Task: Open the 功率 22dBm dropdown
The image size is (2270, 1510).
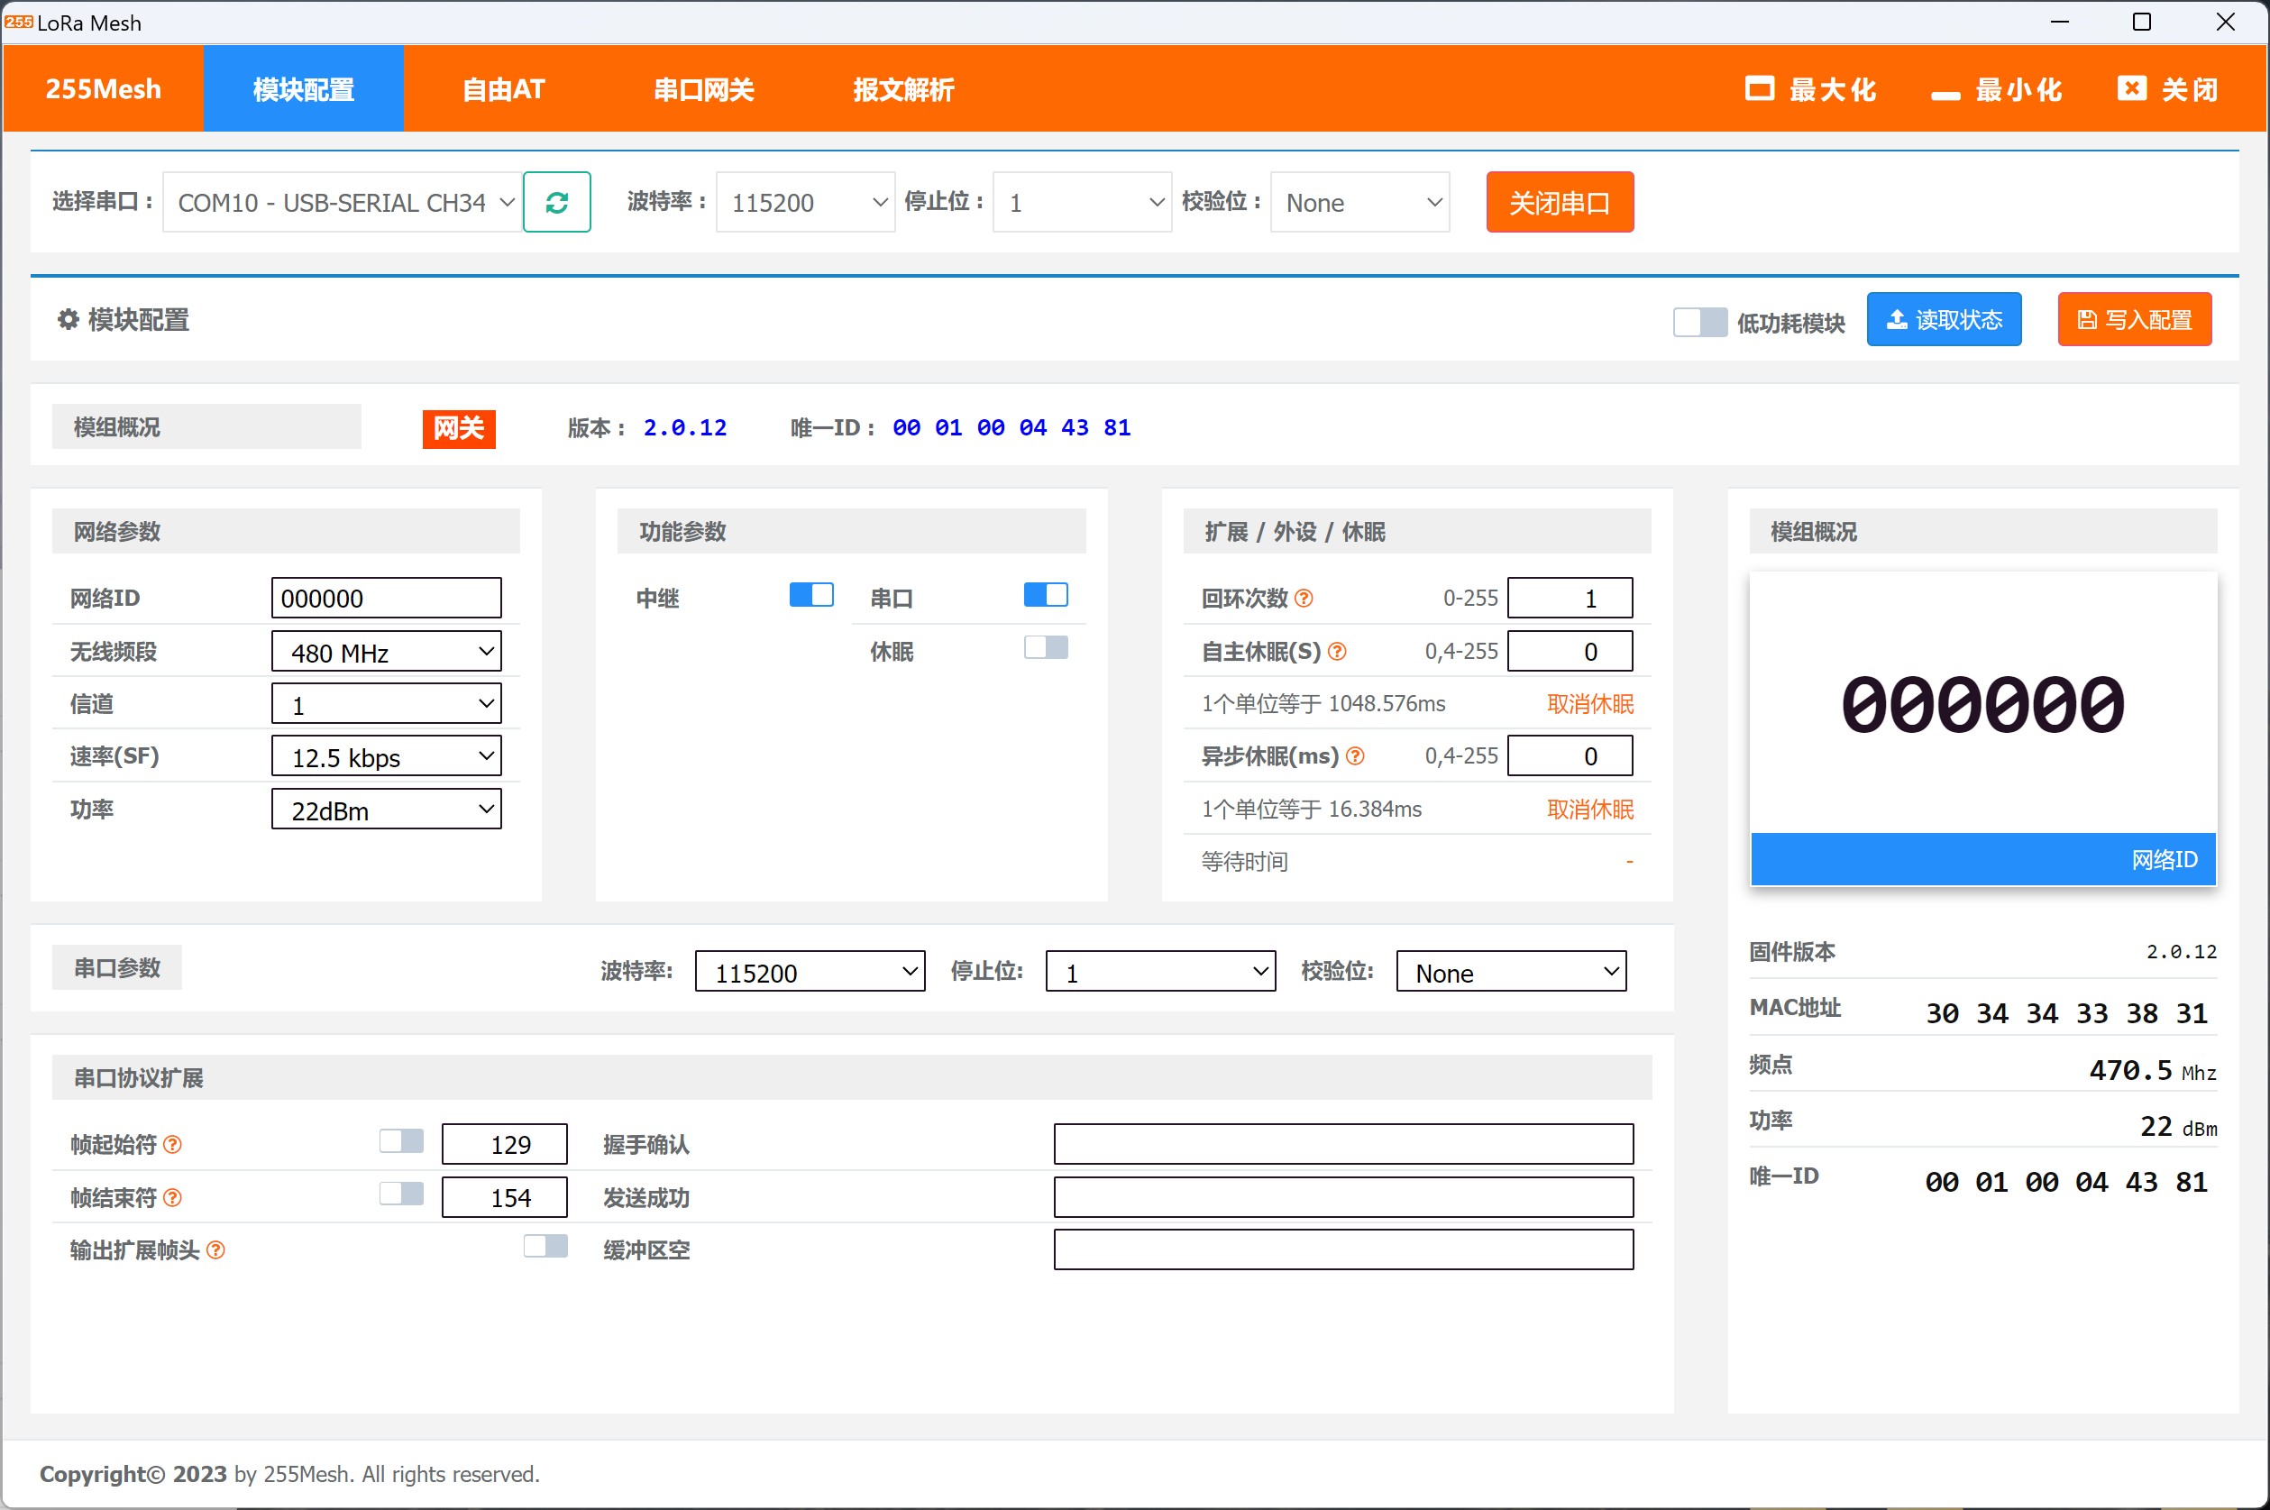Action: [386, 810]
